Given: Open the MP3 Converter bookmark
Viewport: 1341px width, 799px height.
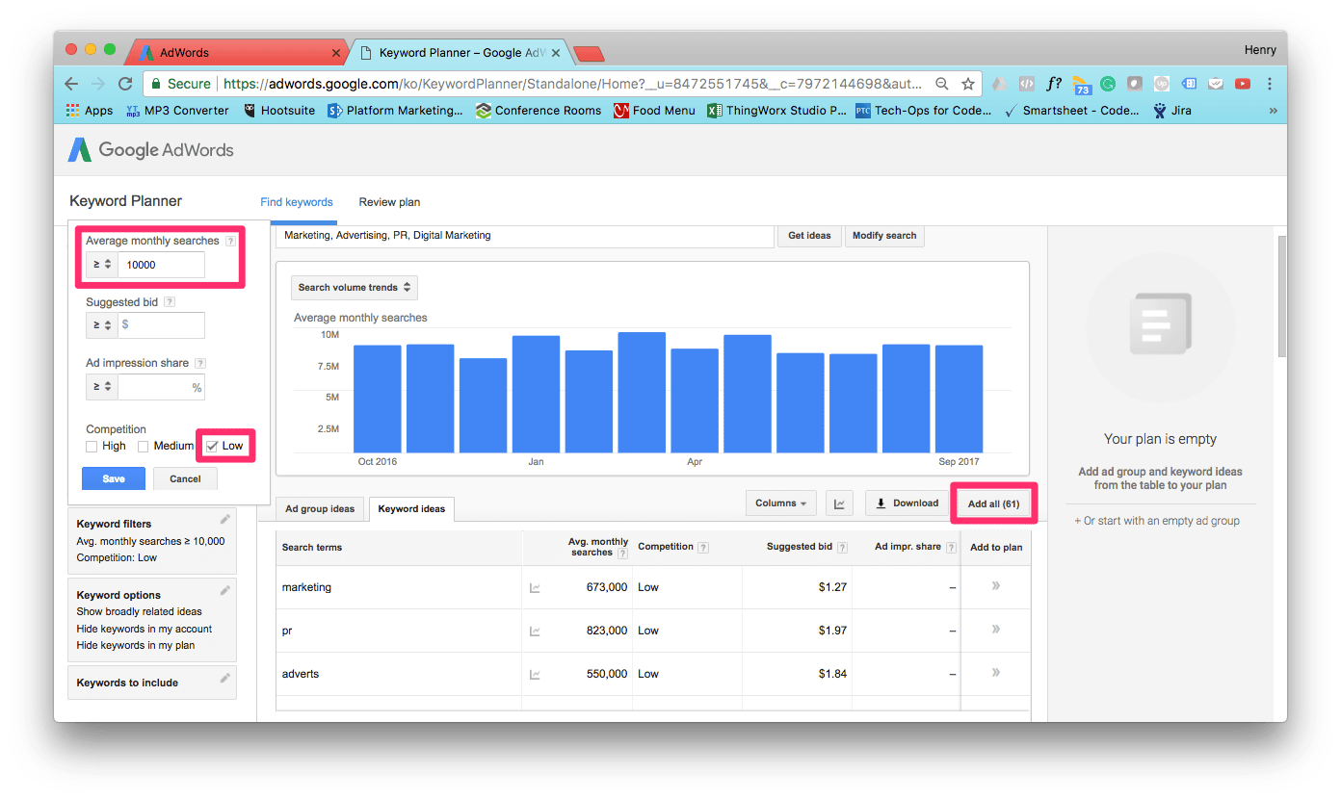Looking at the screenshot, I should tap(177, 111).
